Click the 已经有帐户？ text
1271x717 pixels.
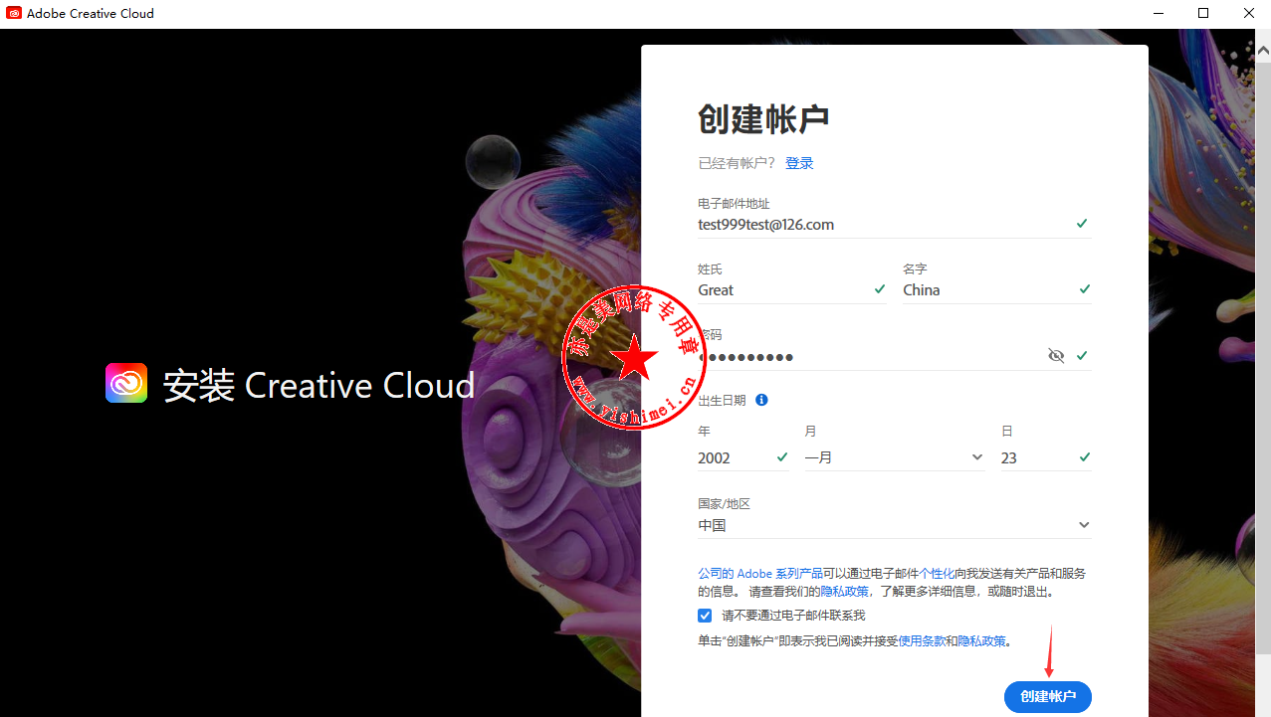(x=737, y=163)
